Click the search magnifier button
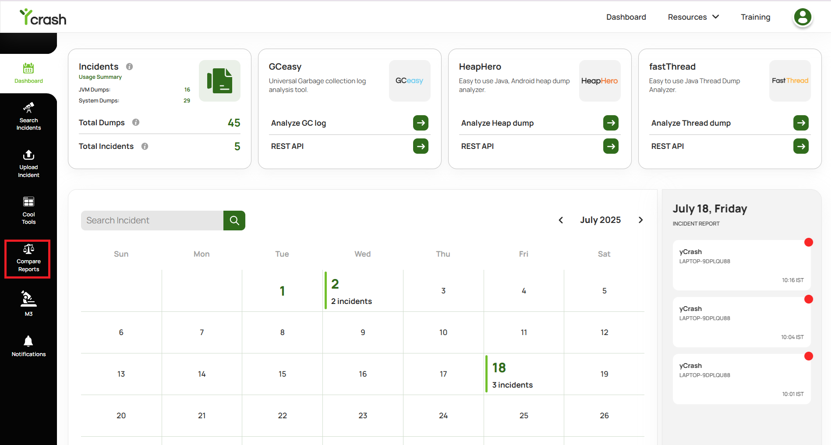This screenshot has height=445, width=831. [x=234, y=220]
